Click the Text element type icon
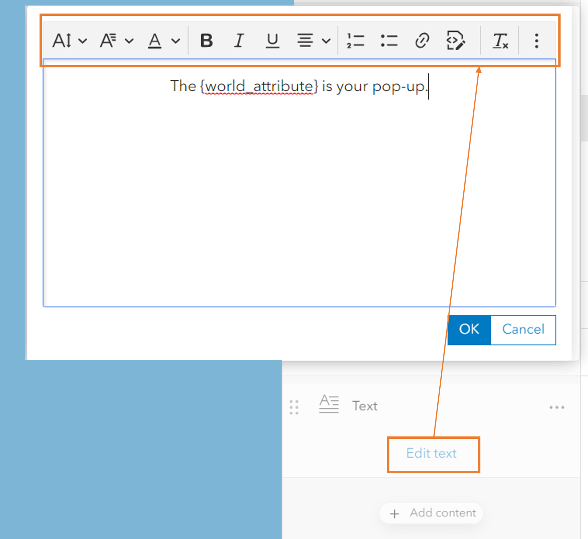588x539 pixels. point(329,404)
